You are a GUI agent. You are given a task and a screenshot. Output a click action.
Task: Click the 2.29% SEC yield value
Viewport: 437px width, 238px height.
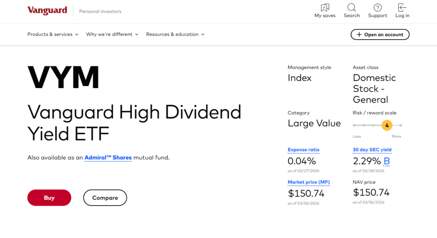coord(367,161)
